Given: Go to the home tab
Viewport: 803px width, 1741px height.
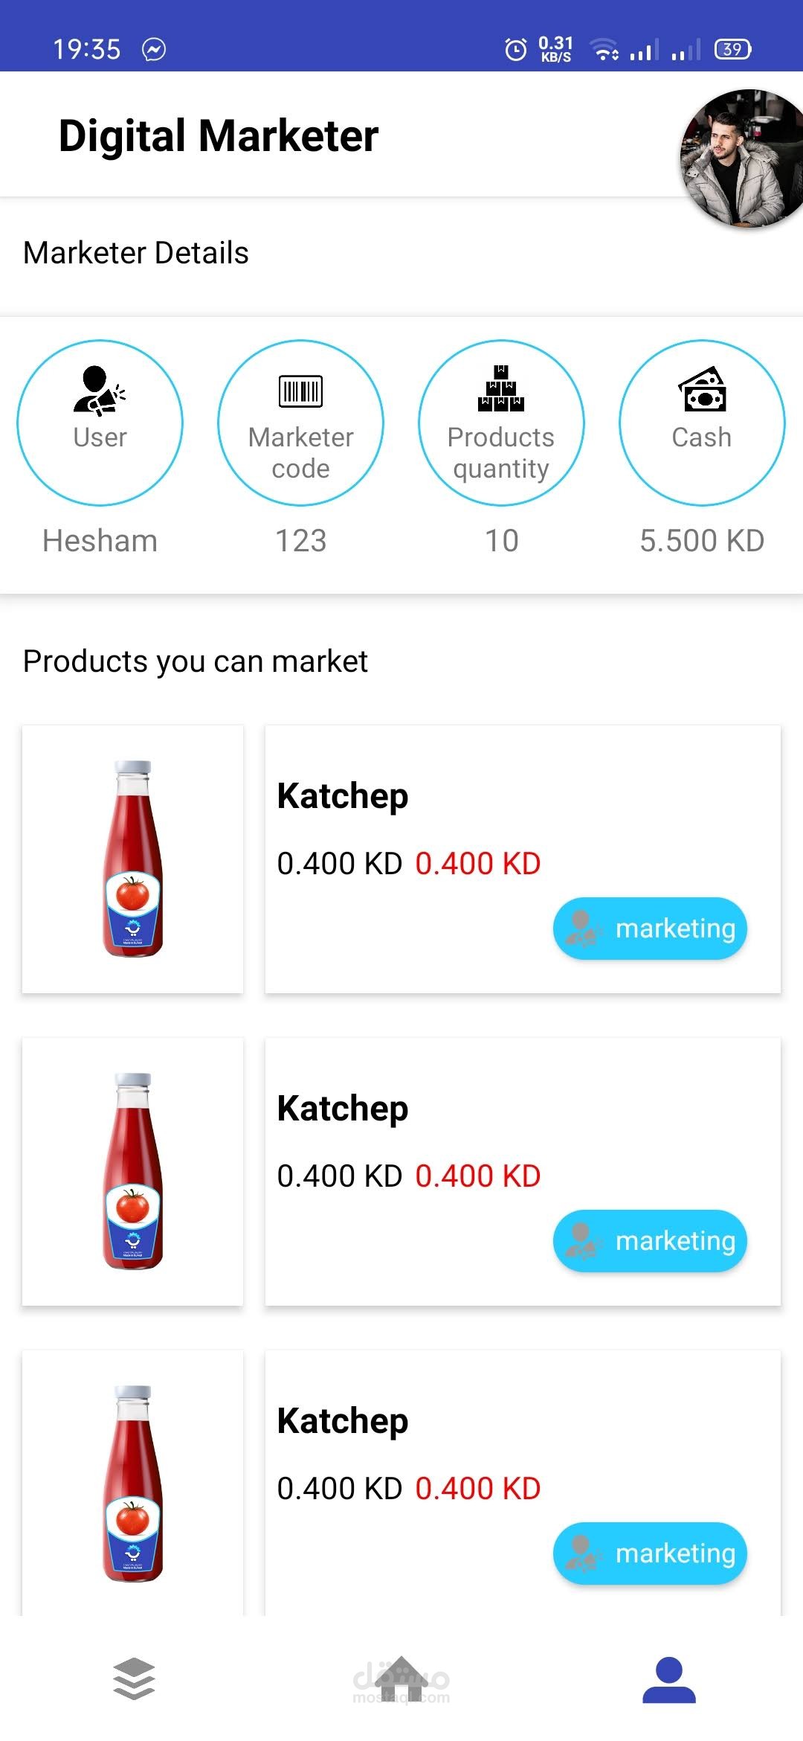Looking at the screenshot, I should tap(401, 1679).
